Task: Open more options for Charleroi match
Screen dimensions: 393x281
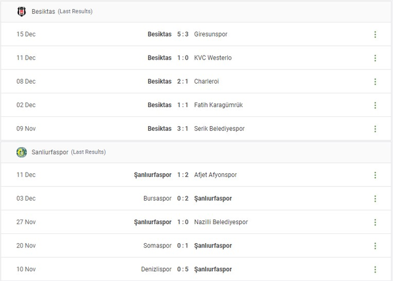Action: coord(375,82)
